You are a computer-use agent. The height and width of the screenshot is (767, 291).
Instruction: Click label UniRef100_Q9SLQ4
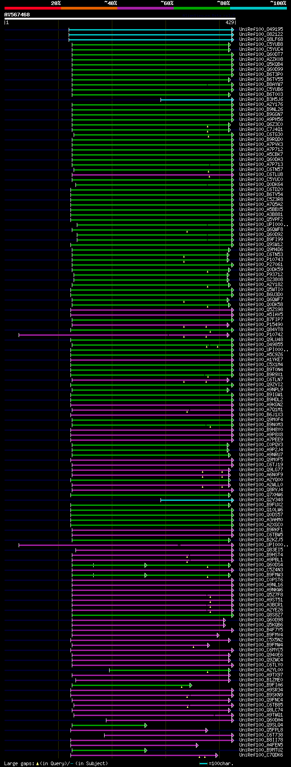pyautogui.click(x=261, y=725)
